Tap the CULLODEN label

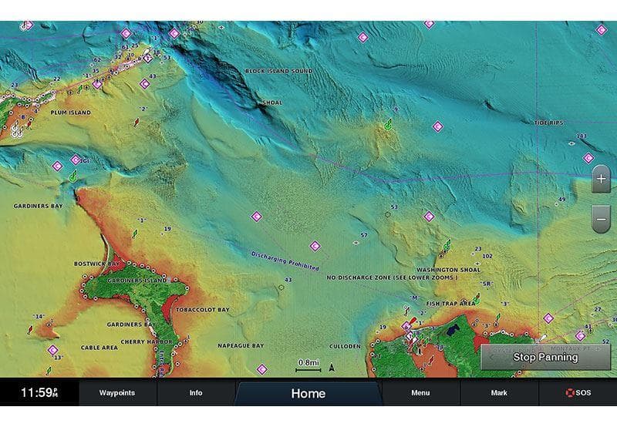[345, 346]
